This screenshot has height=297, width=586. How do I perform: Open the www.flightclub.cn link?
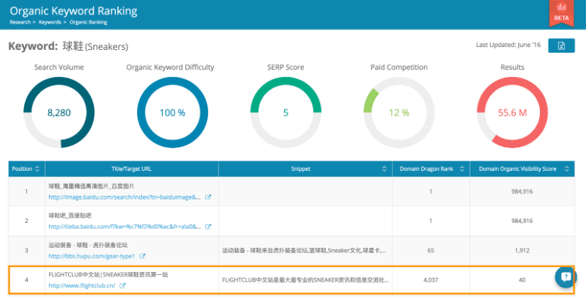click(82, 285)
